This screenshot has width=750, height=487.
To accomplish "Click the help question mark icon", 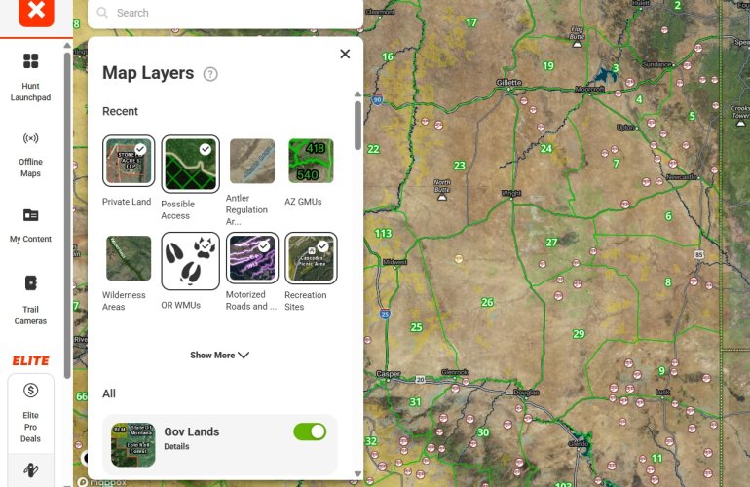I will point(210,74).
